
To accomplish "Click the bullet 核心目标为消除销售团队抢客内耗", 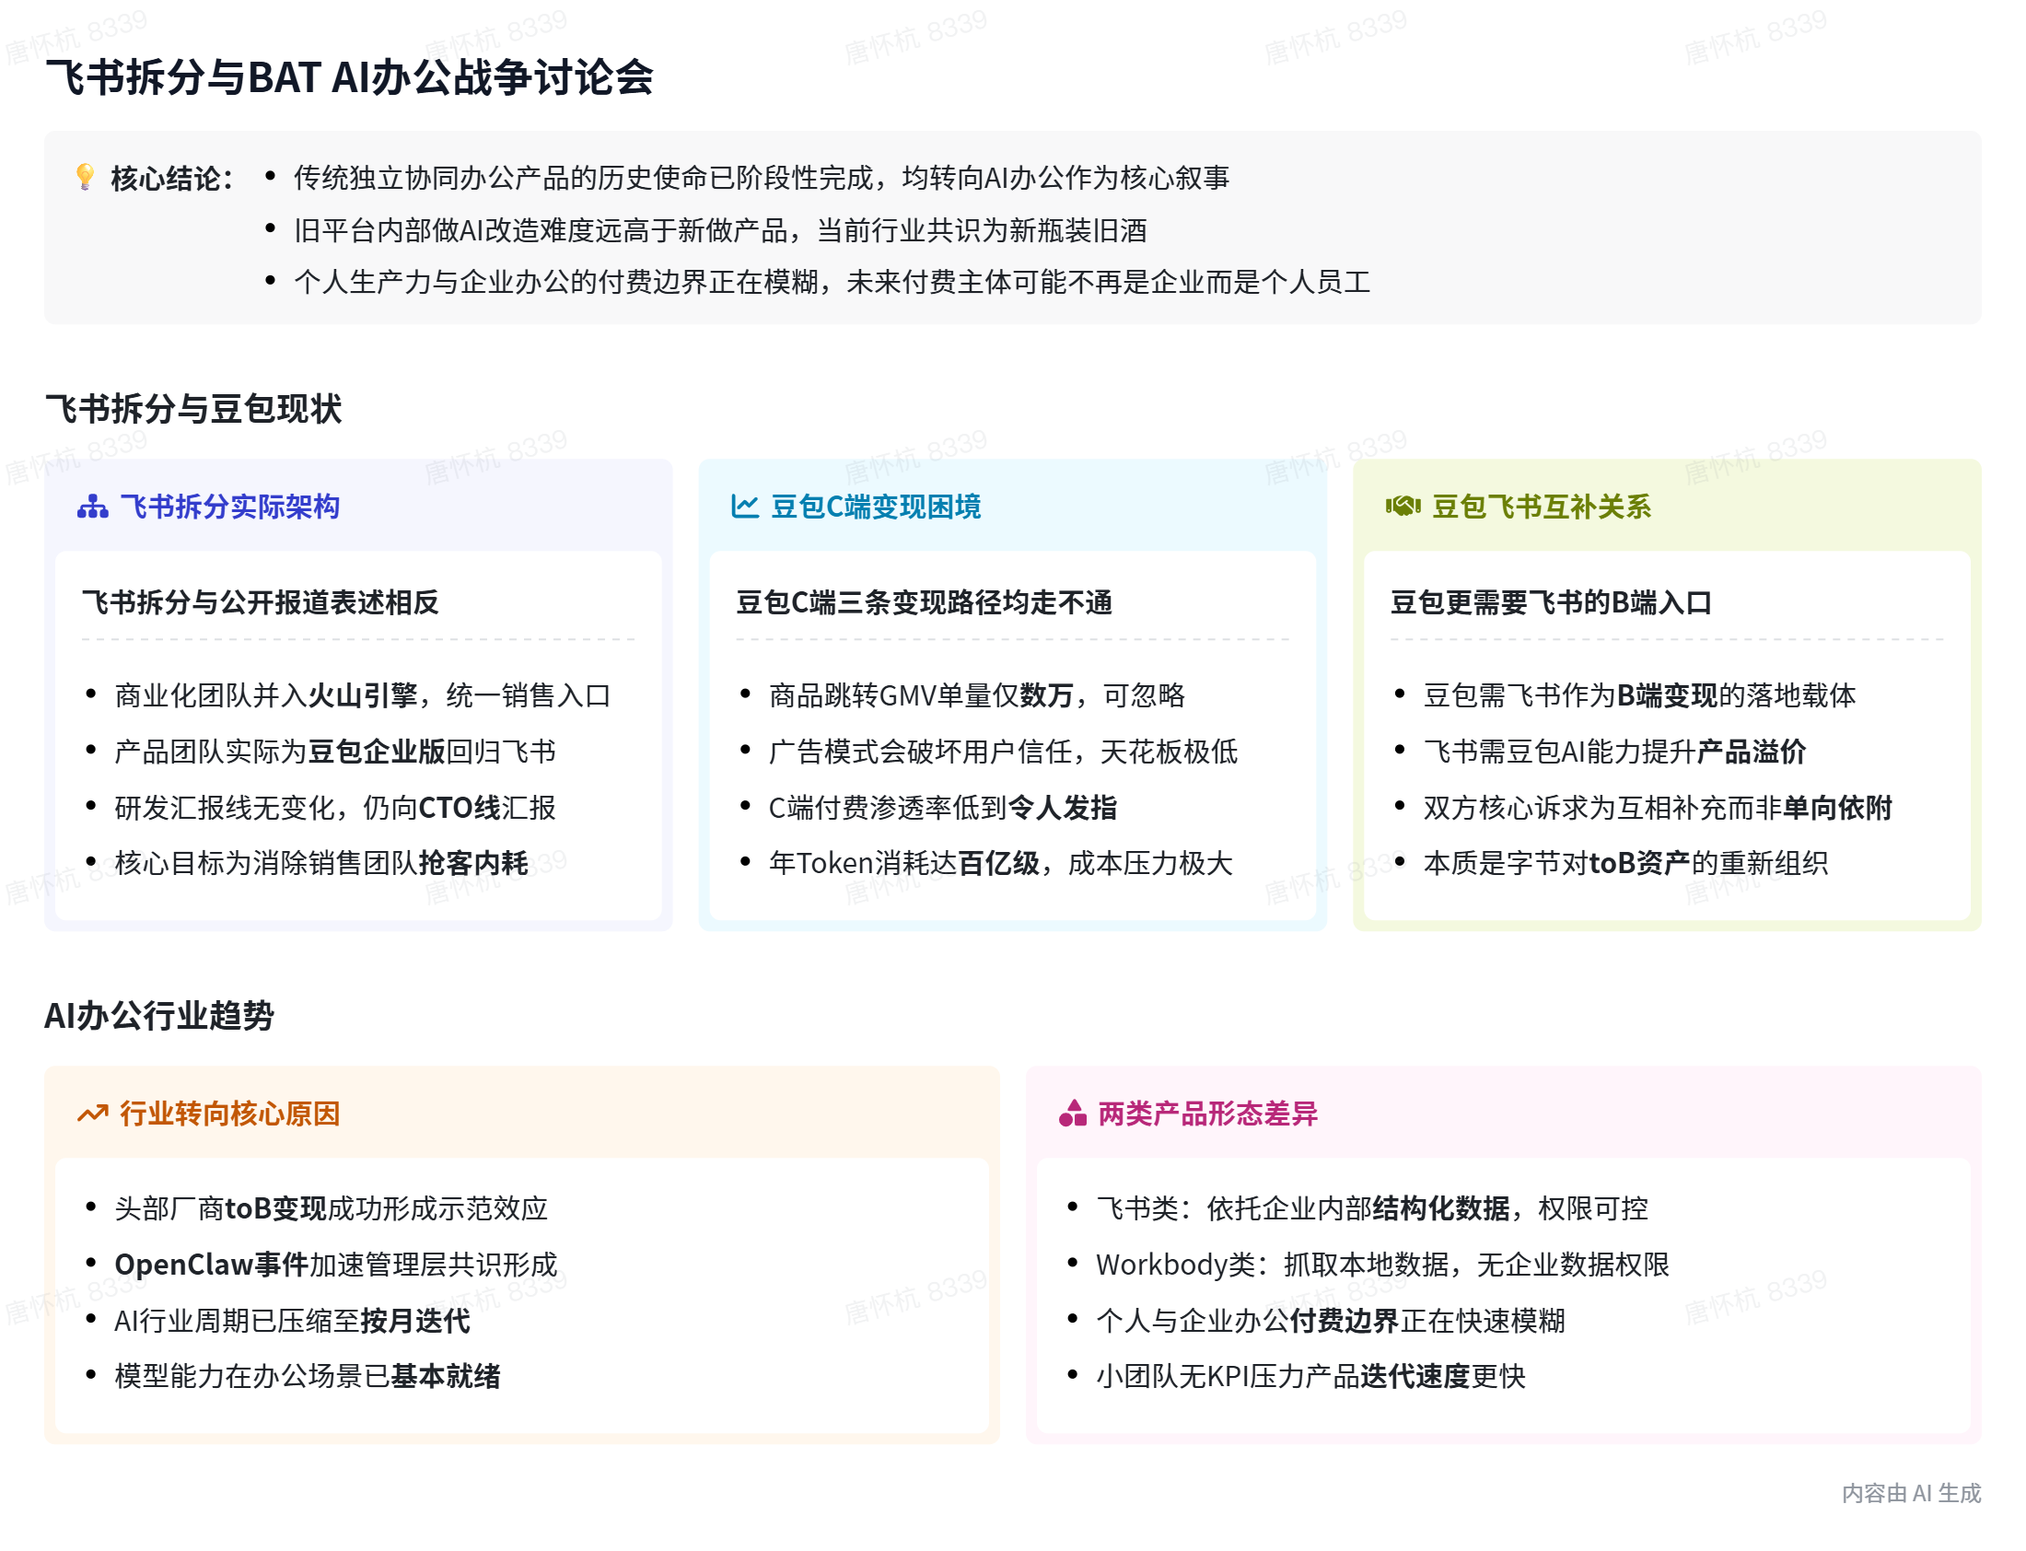I will 321,863.
